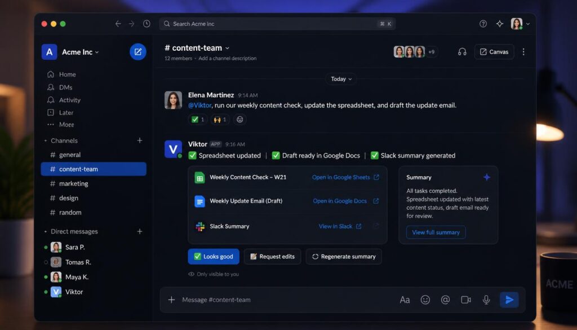Click the Regenerate summary button

point(344,256)
